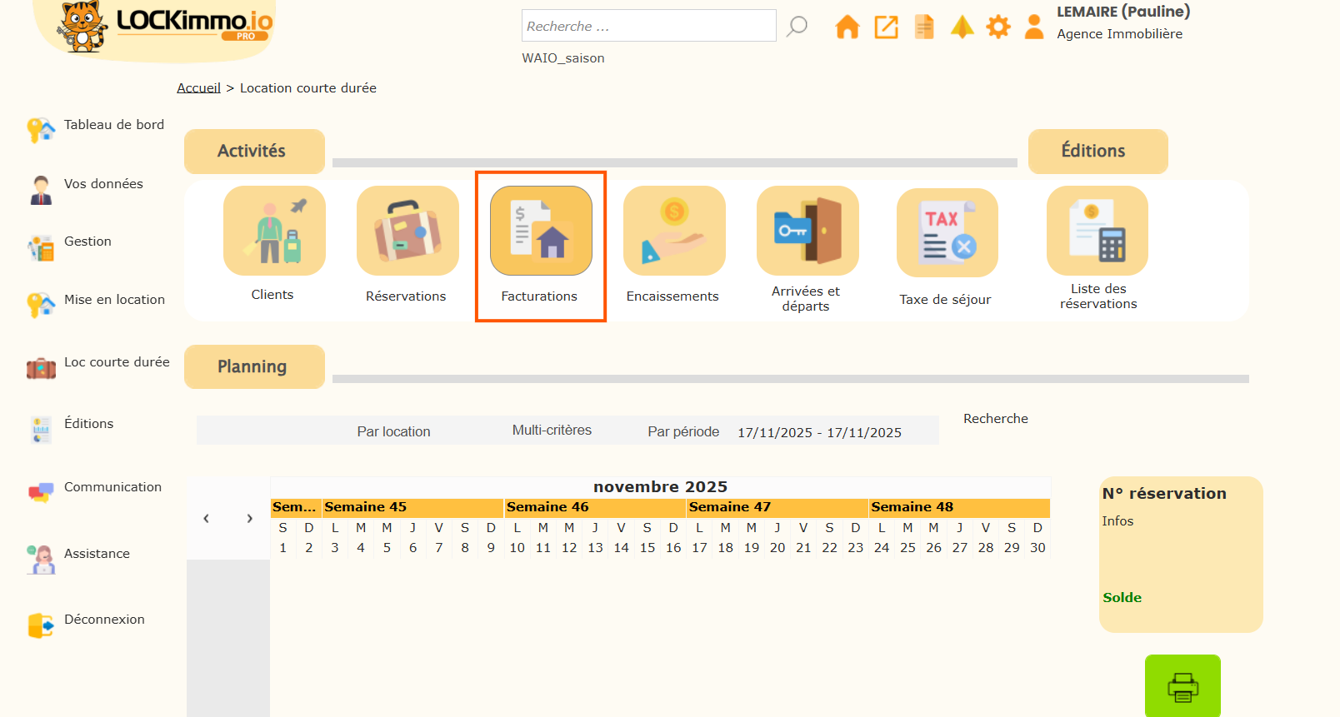Open the Encaissements icon
The width and height of the screenshot is (1340, 717).
click(x=674, y=231)
